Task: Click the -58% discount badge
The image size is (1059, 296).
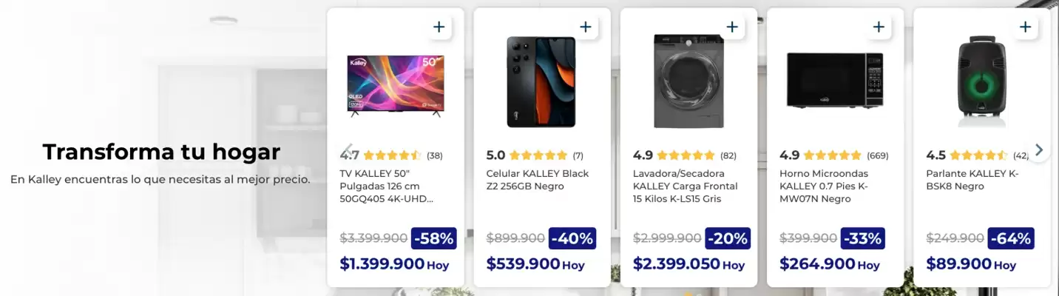Action: 433,238
